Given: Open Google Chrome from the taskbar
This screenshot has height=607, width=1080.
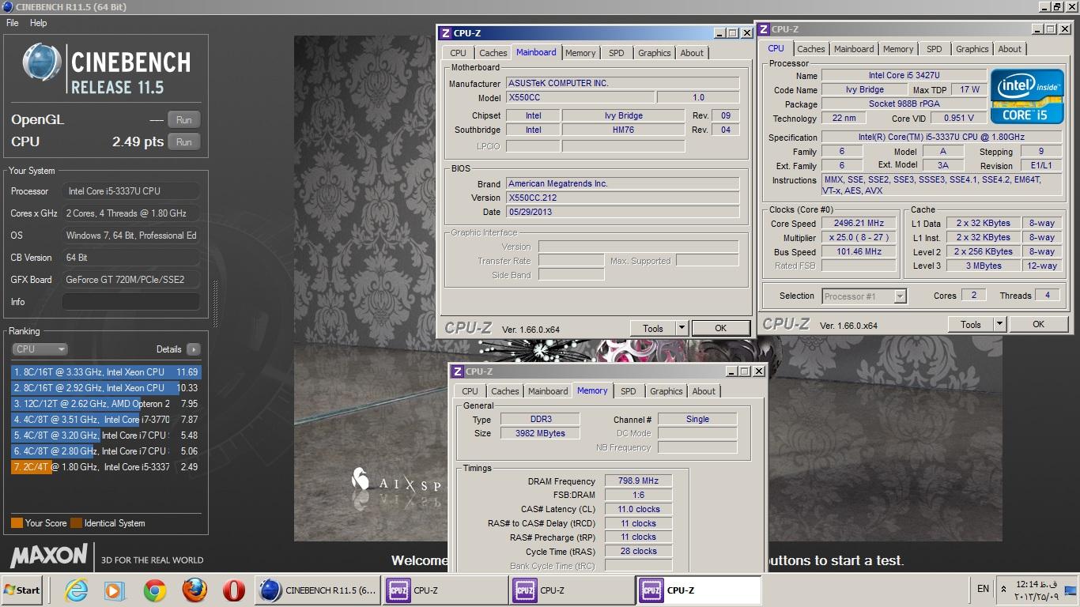Looking at the screenshot, I should (x=155, y=590).
